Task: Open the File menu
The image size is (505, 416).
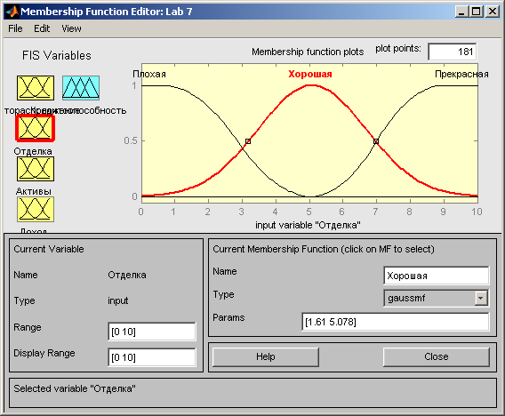Action: (15, 28)
